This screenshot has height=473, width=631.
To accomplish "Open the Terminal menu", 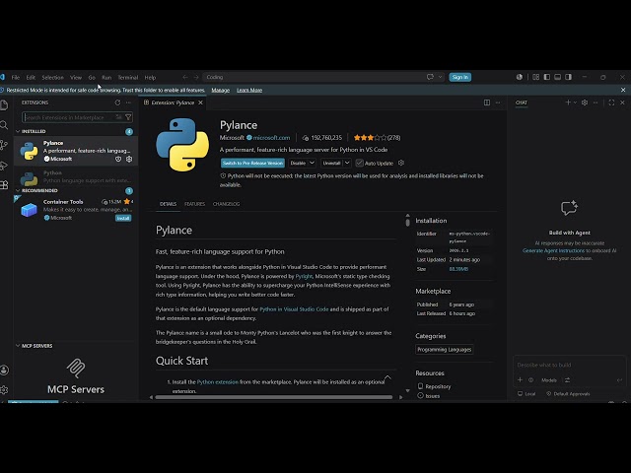I will [x=128, y=77].
